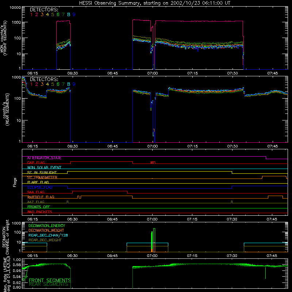Click the SC_TRANSMITTER flag label
The image size is (292, 292).
(42, 177)
